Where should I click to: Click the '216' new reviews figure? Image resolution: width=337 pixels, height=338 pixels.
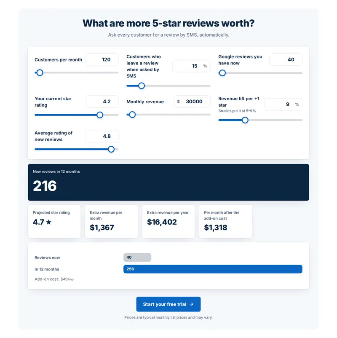(x=45, y=186)
